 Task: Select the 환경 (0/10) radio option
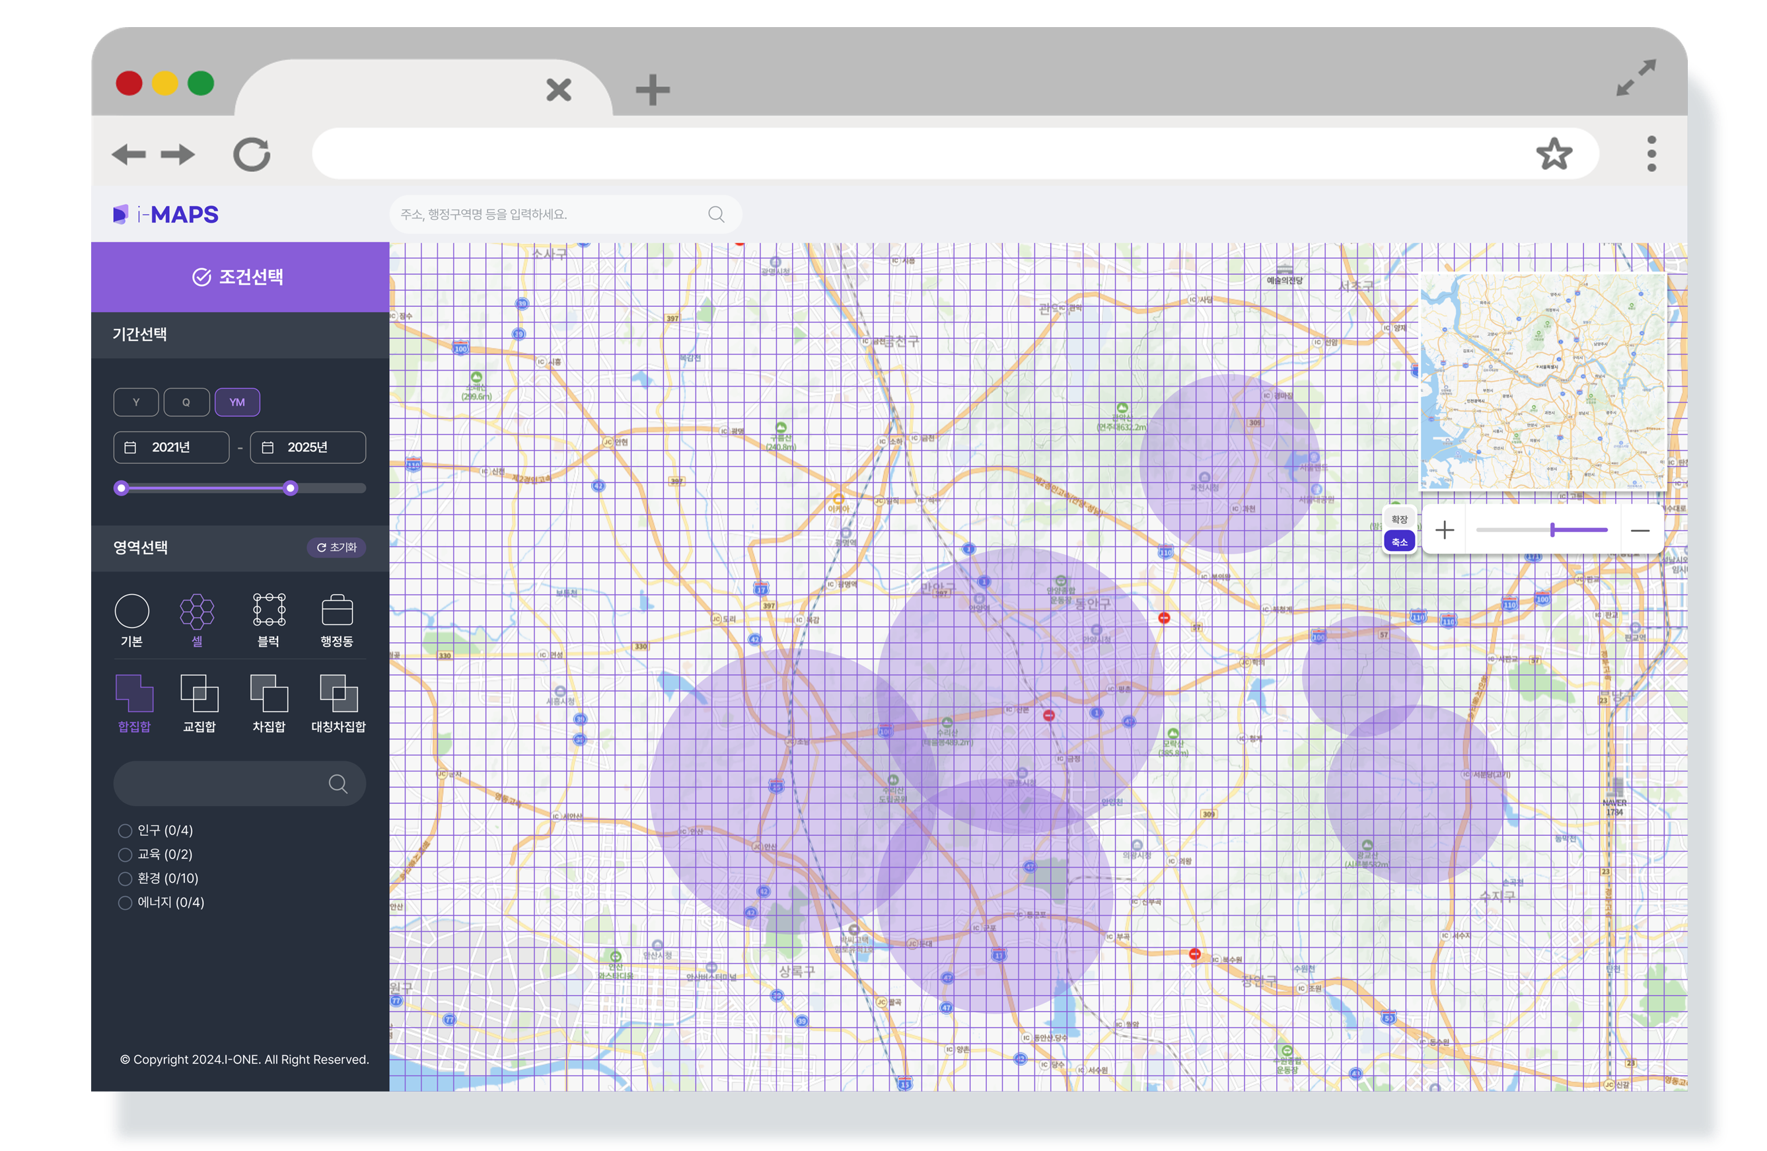(x=125, y=879)
